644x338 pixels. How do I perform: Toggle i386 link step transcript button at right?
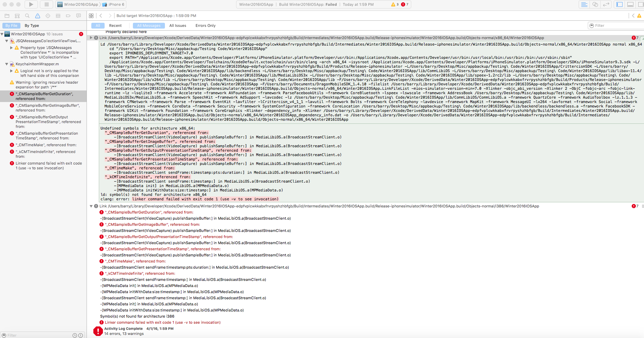642,206
